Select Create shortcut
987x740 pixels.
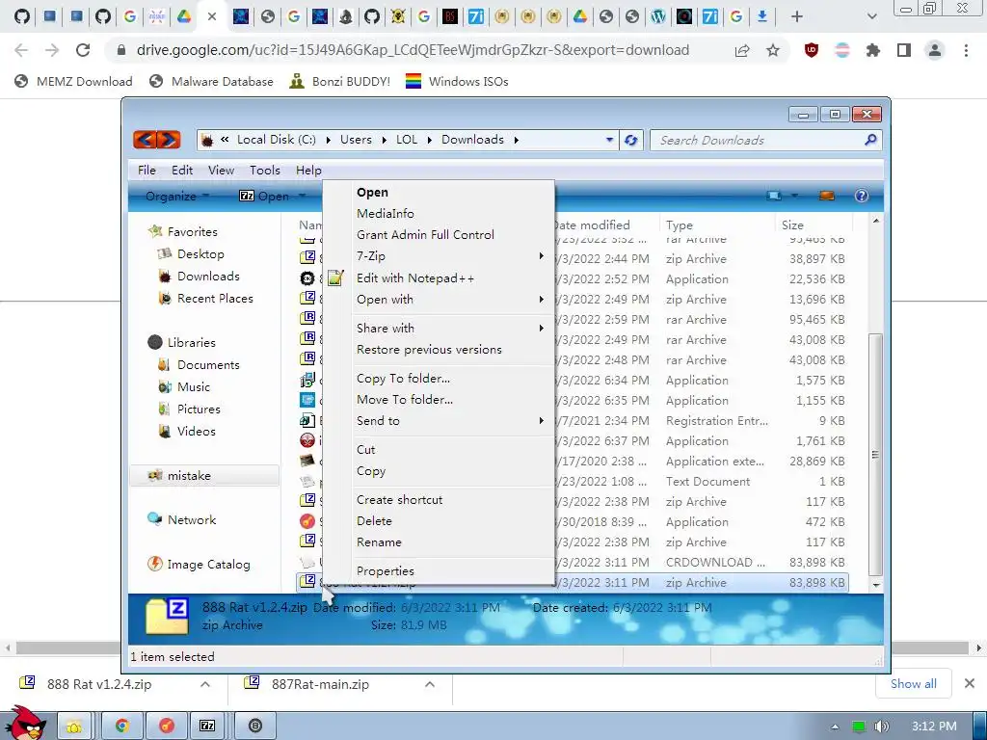click(399, 500)
